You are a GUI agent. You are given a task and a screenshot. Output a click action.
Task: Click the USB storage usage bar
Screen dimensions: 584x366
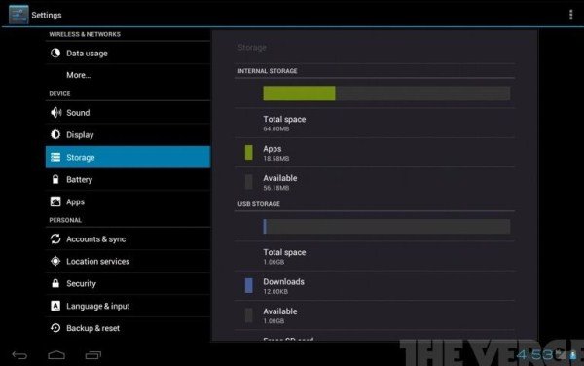click(386, 227)
